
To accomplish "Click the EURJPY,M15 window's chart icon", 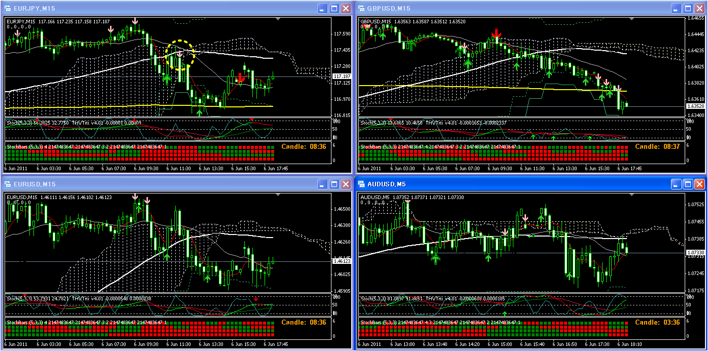I will click(x=7, y=8).
